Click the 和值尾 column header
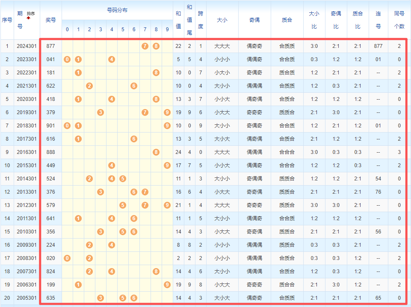Screen dimensions: 411x307 point(189,20)
